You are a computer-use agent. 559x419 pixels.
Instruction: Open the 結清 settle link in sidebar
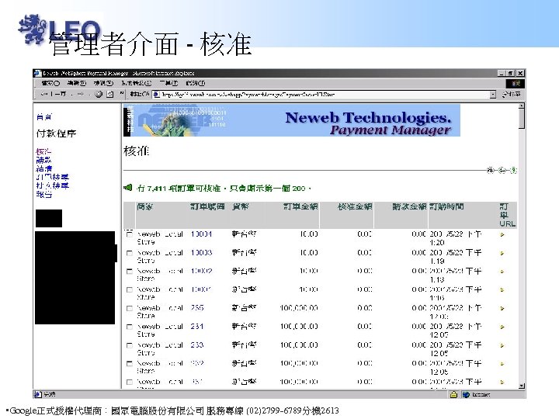click(x=43, y=168)
